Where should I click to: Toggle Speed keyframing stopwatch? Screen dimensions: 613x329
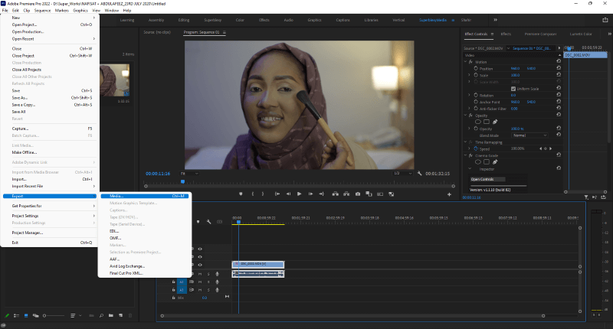point(476,148)
